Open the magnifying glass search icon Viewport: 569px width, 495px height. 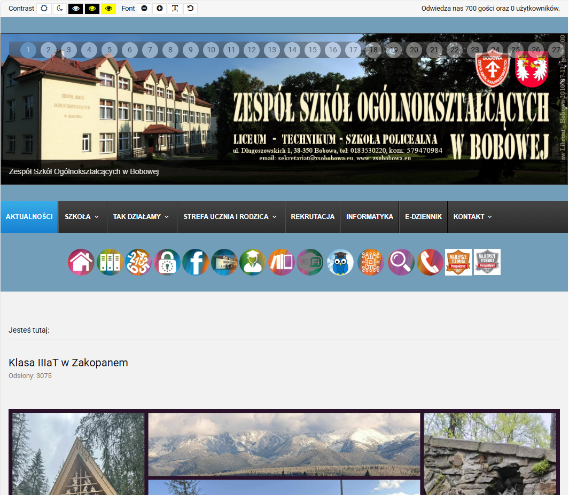401,262
